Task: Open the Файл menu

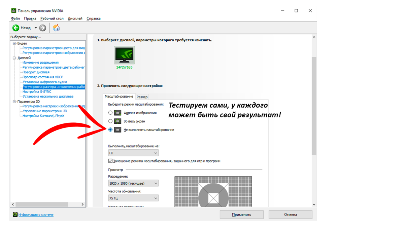Action: coord(15,18)
